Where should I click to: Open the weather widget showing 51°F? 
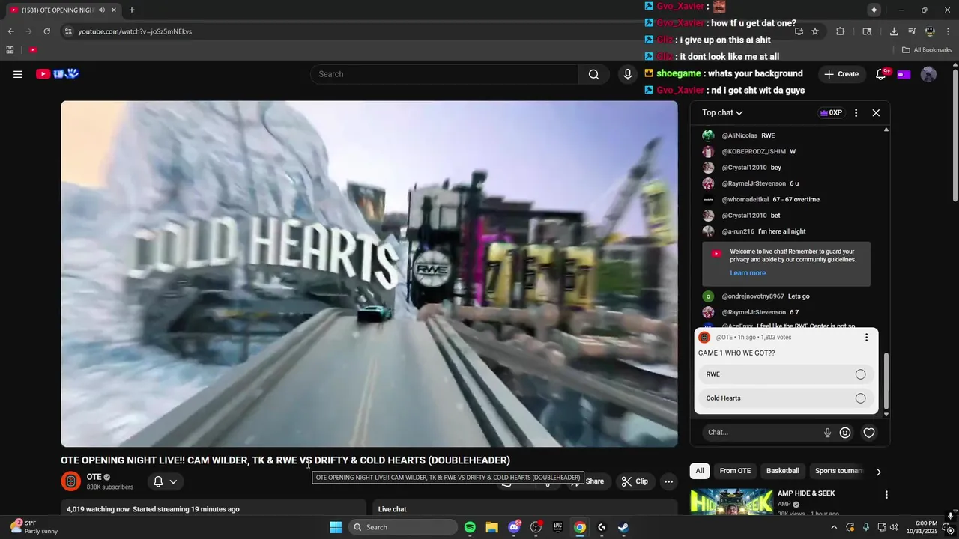(x=34, y=527)
